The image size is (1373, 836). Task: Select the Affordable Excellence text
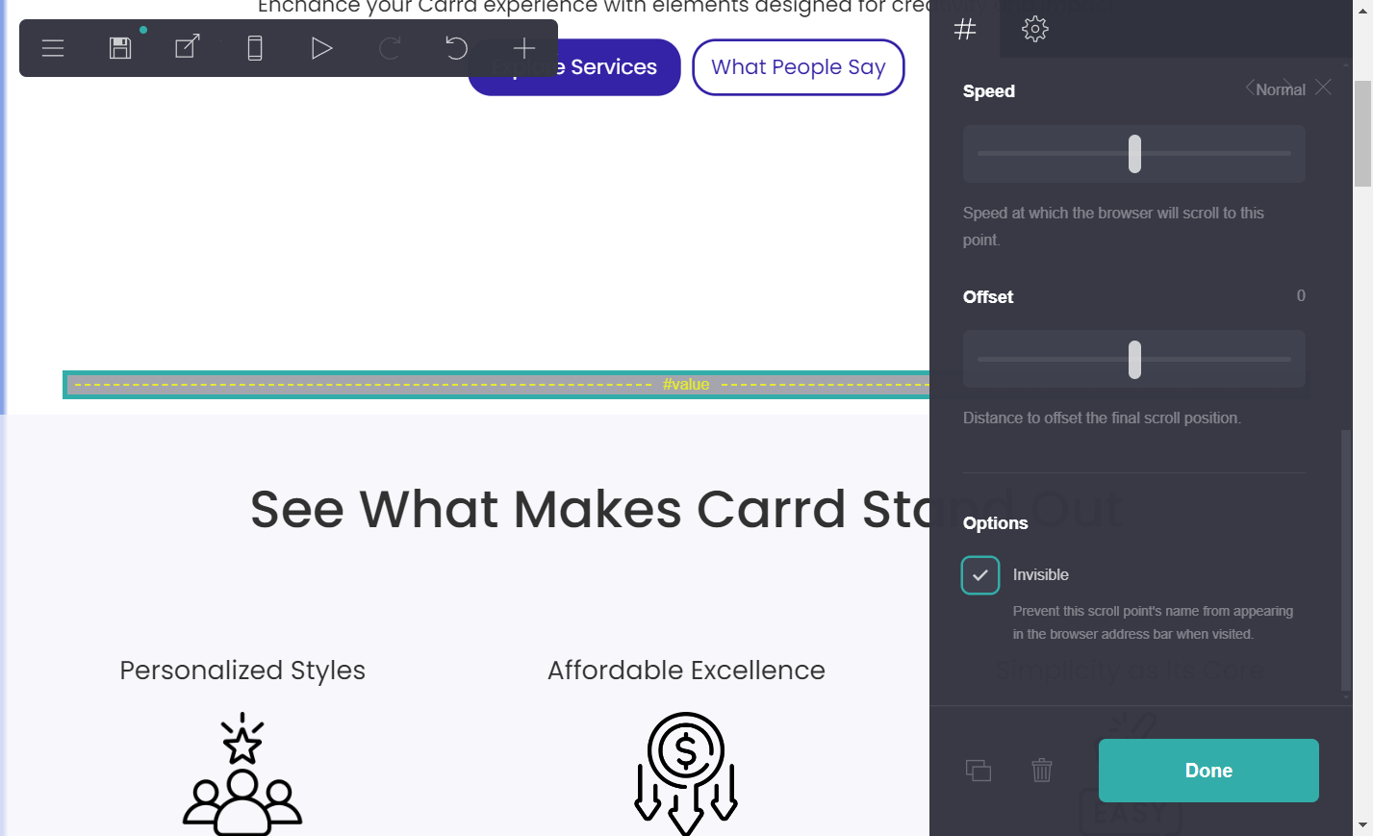click(686, 671)
